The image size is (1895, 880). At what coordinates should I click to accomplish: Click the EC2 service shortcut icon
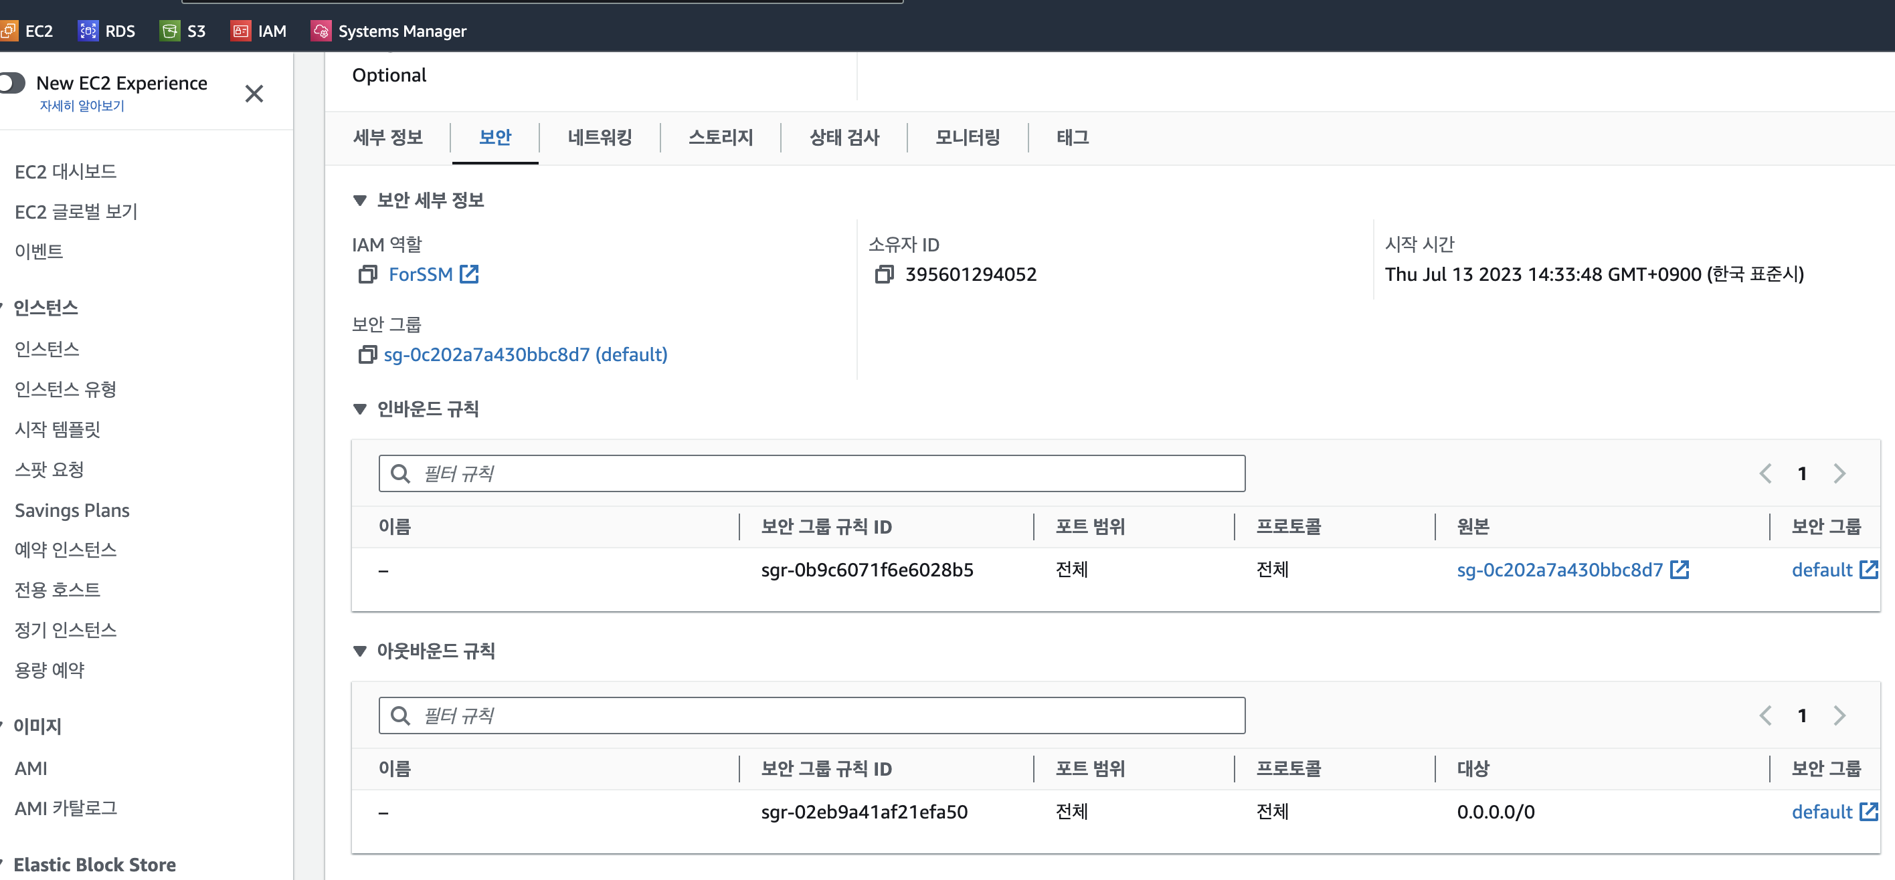click(9, 31)
